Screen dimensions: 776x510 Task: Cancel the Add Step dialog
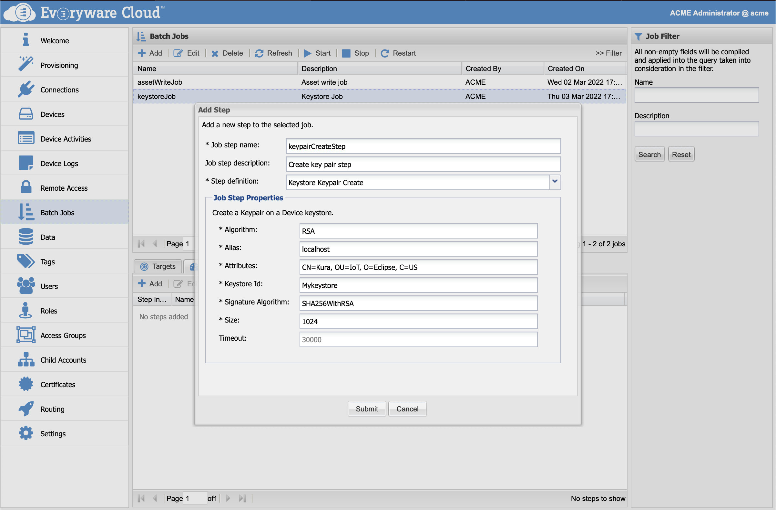407,409
